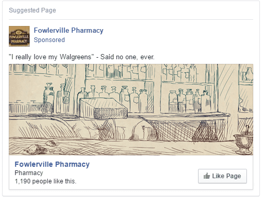
Task: Click the tall stoppered bottle at sketch's left
Action: pos(48,98)
